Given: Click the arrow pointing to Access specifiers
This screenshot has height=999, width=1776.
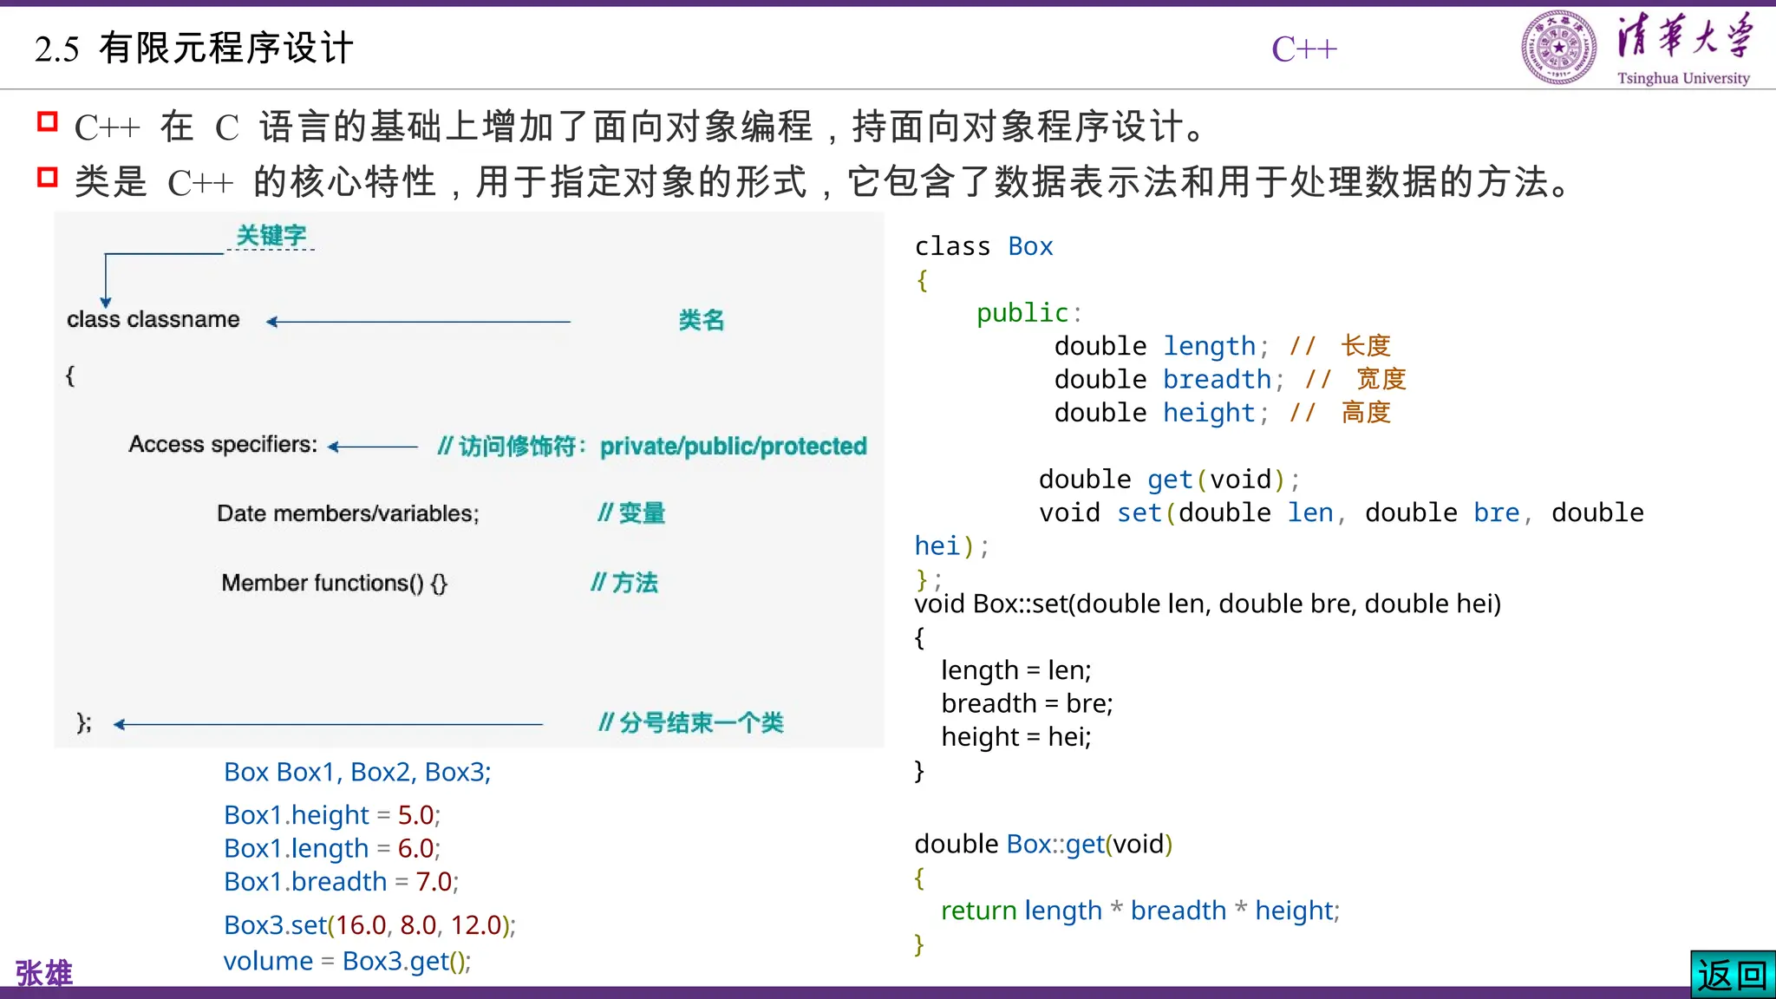Looking at the screenshot, I should click(373, 447).
